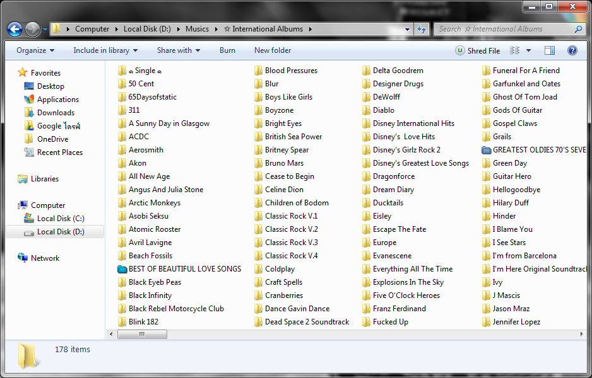Open the address bar history dropdown
The width and height of the screenshot is (592, 378).
407,29
